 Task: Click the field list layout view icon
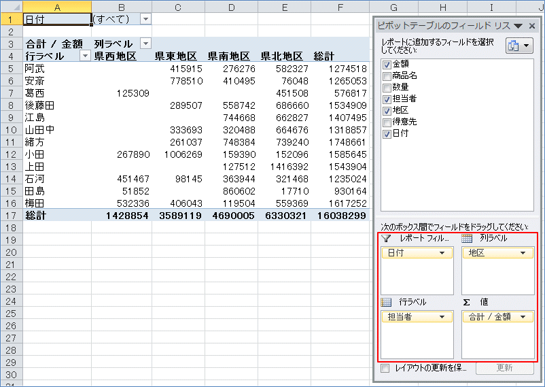point(519,46)
